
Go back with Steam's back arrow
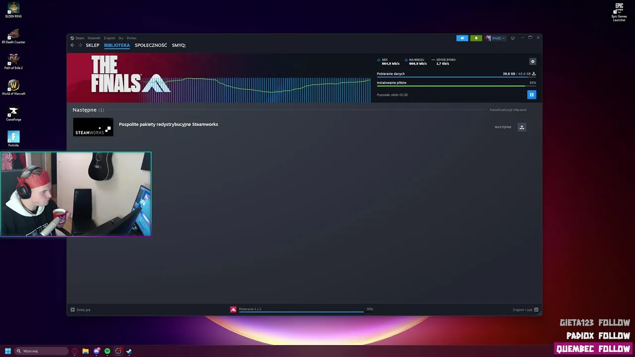pyautogui.click(x=72, y=45)
